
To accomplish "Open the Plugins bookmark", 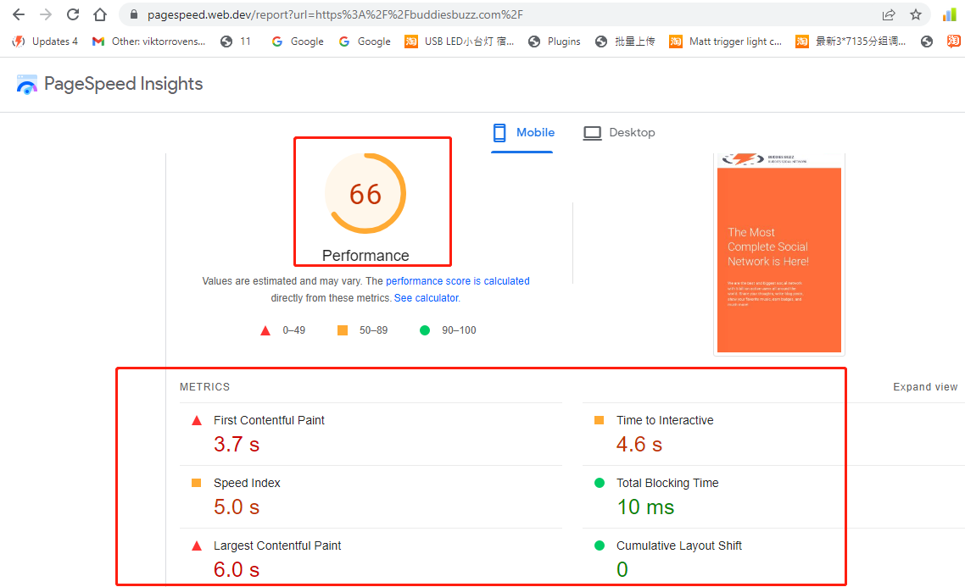I will point(555,42).
